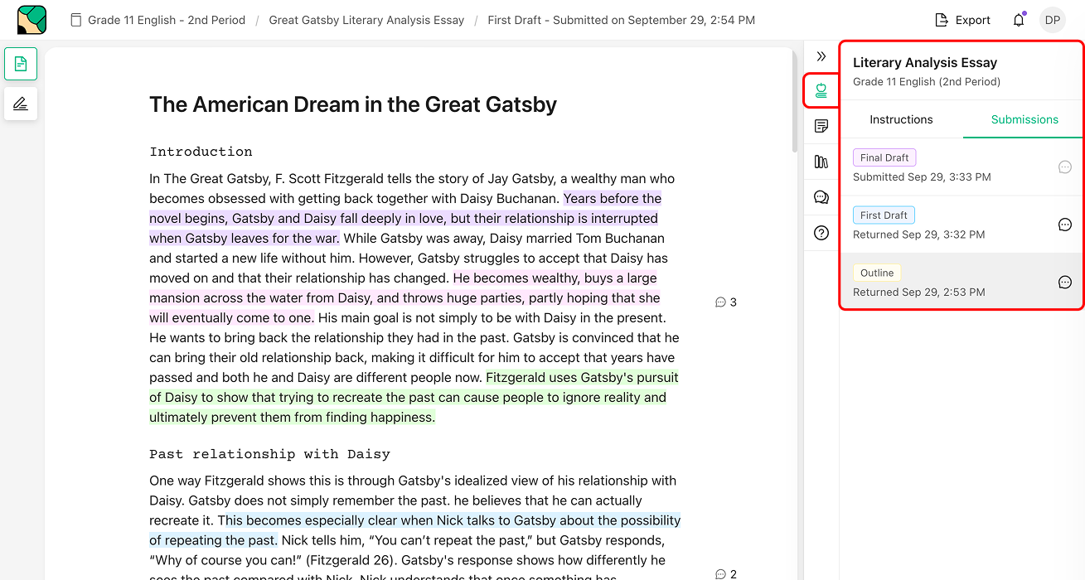
Task: Click the blue highlighted 'This becomes especially clear' sentence
Action: 414,530
